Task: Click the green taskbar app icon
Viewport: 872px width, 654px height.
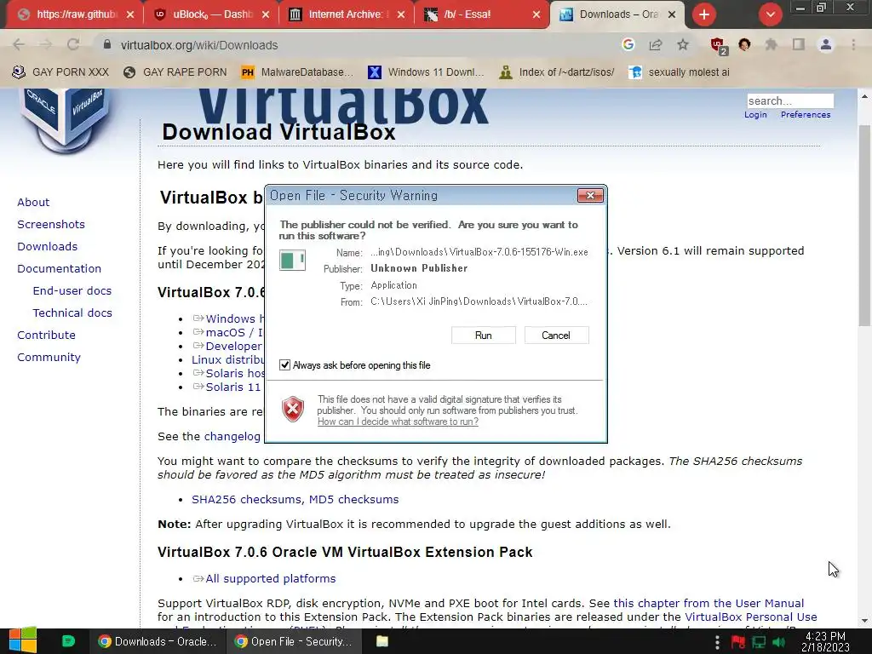Action: 68,641
